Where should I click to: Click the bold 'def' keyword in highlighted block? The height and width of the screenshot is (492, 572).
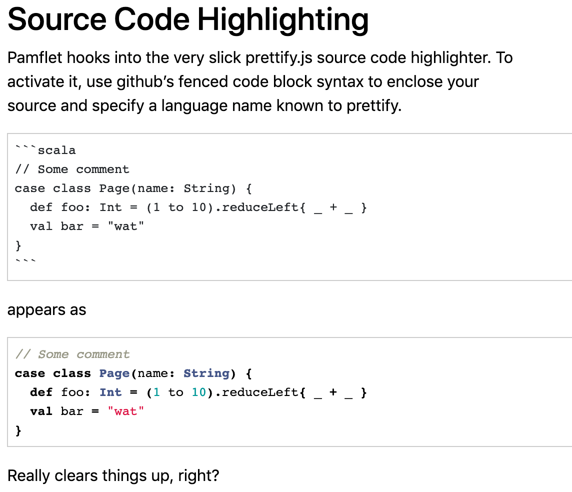(41, 392)
